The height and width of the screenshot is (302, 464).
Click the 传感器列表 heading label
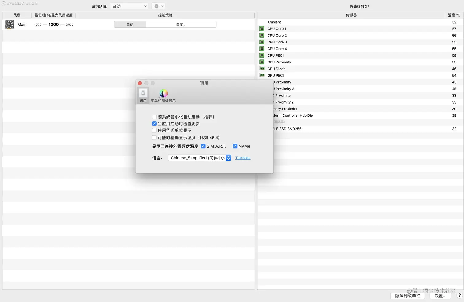(x=359, y=6)
